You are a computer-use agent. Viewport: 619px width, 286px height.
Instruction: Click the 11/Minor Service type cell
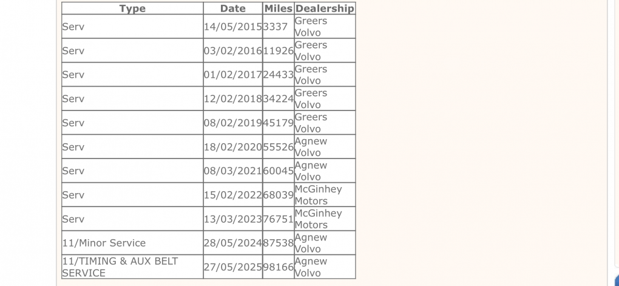tap(104, 243)
